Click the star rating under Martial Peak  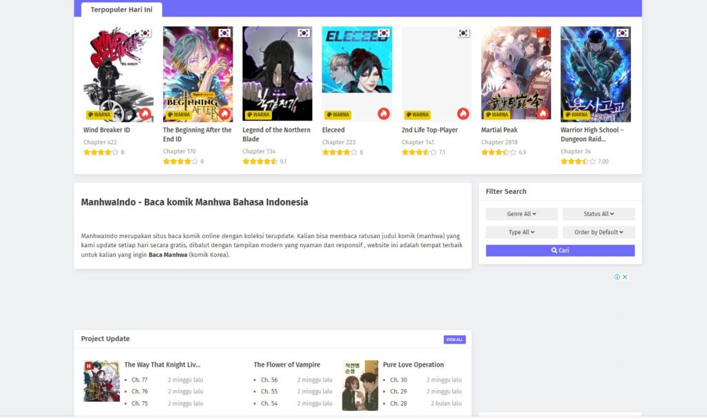(x=498, y=153)
